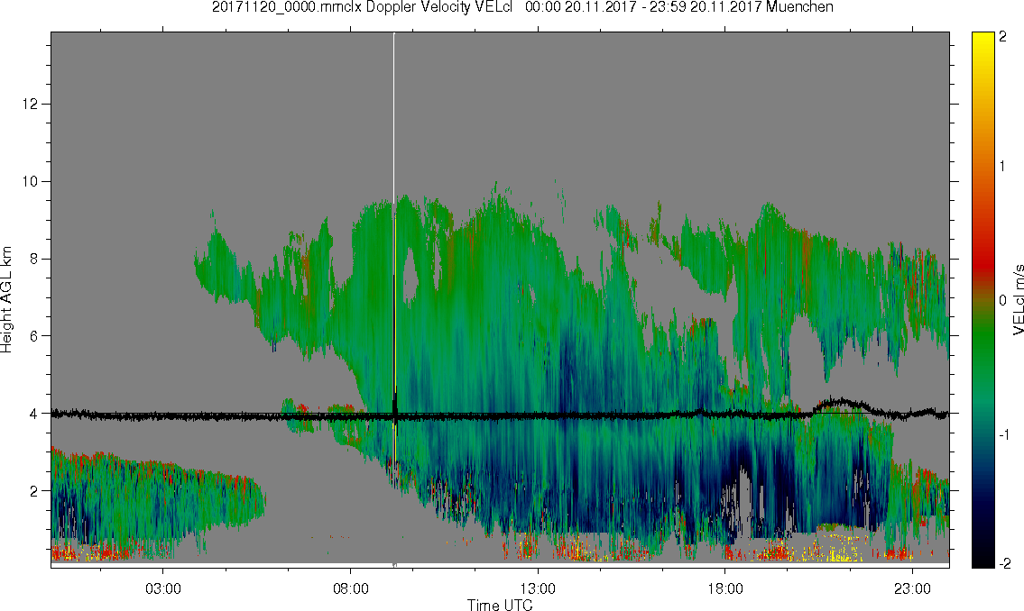The width and height of the screenshot is (1024, 611).
Task: Click the '08:00' time tick label
Action: coord(351,588)
